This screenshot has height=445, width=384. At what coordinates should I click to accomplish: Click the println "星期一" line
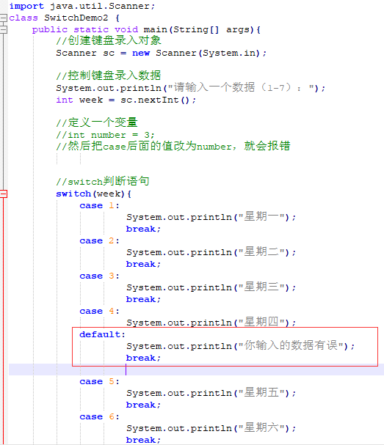[211, 217]
